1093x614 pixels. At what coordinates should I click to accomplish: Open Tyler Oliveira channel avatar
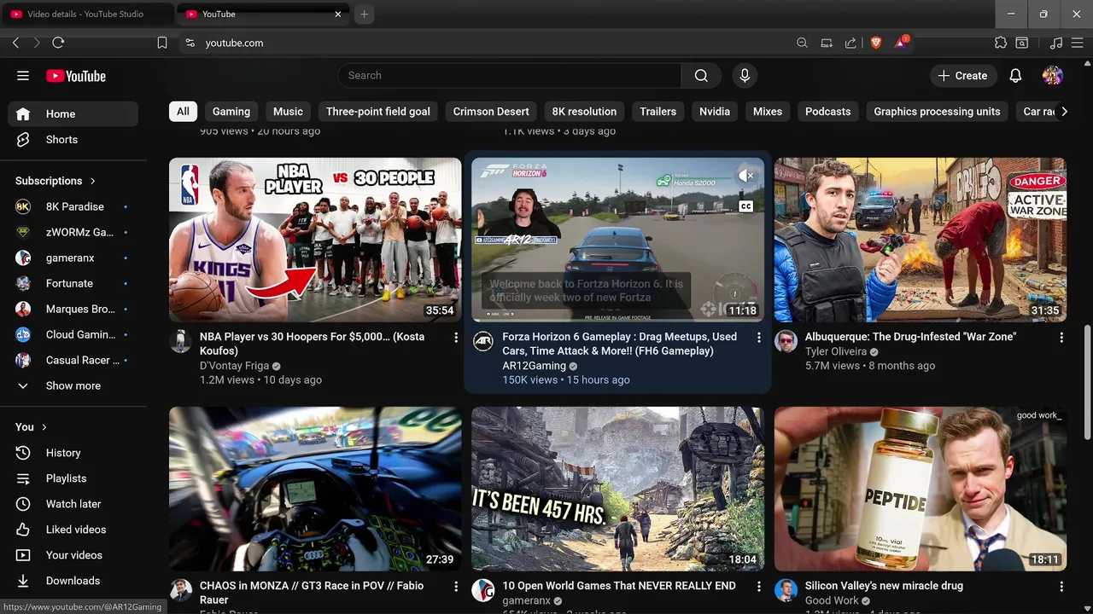786,341
